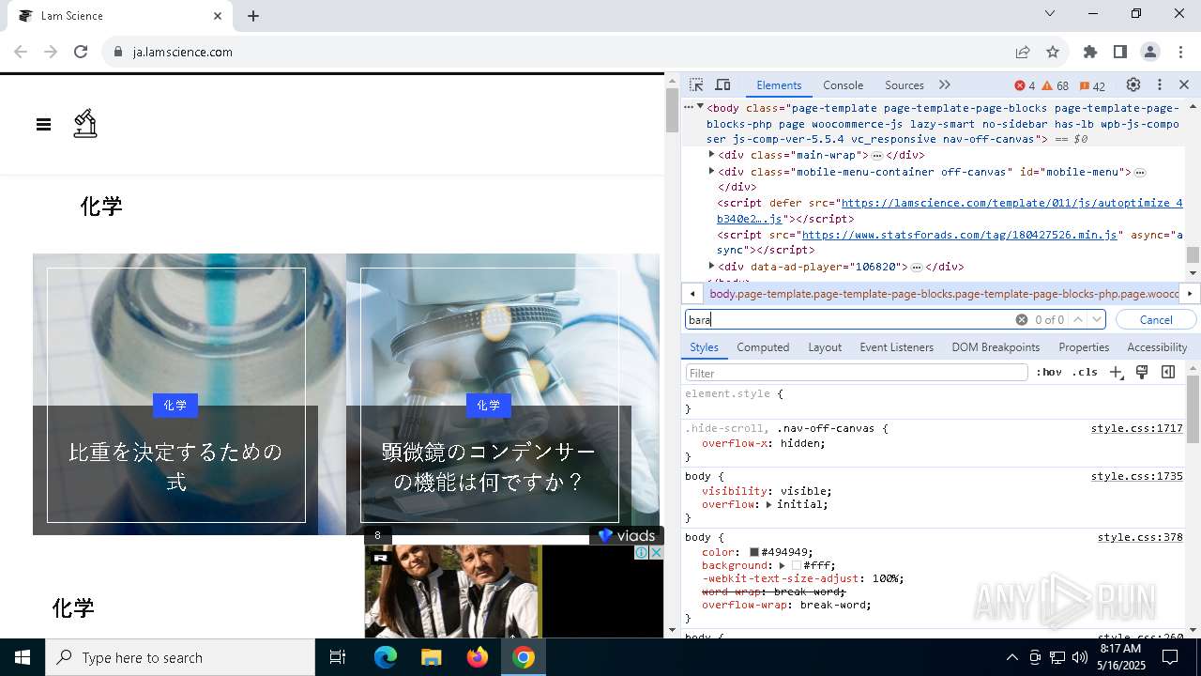This screenshot has width=1201, height=676.
Task: Close the viads advertisement
Action: pos(657,553)
